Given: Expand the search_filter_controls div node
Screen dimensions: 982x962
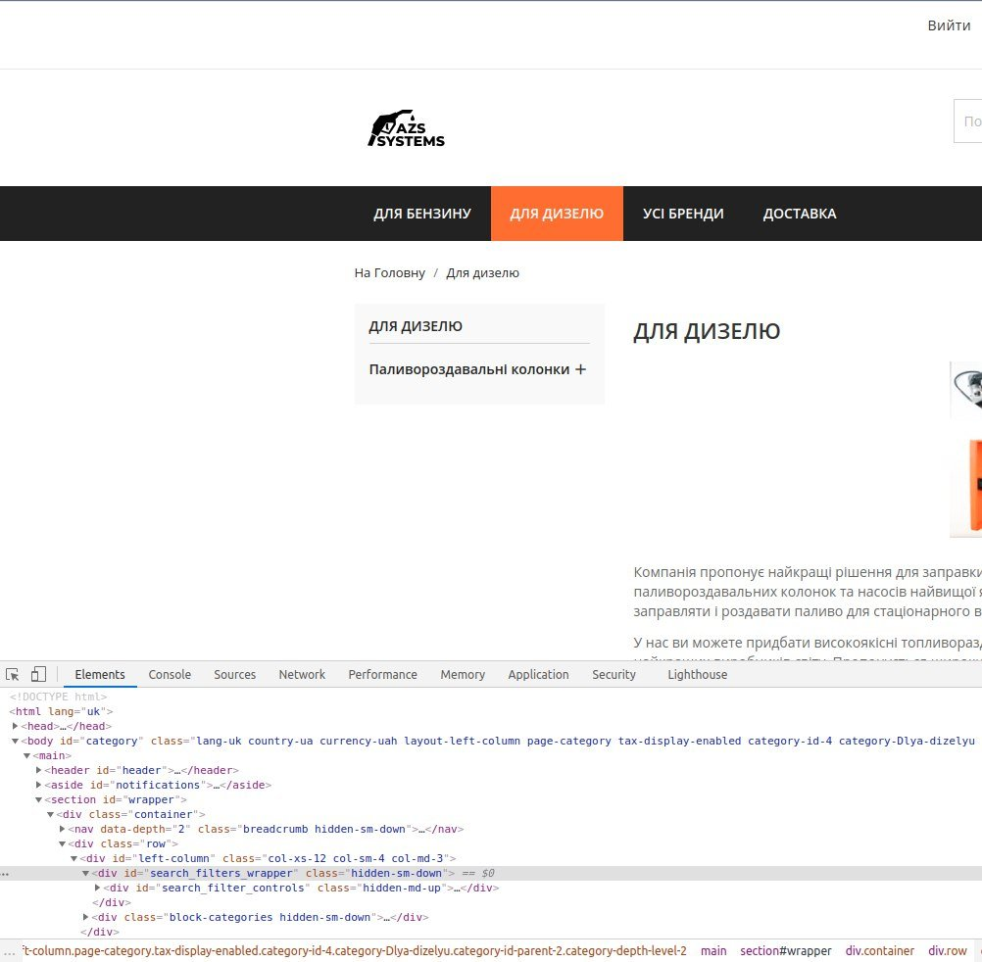Looking at the screenshot, I should pyautogui.click(x=98, y=888).
